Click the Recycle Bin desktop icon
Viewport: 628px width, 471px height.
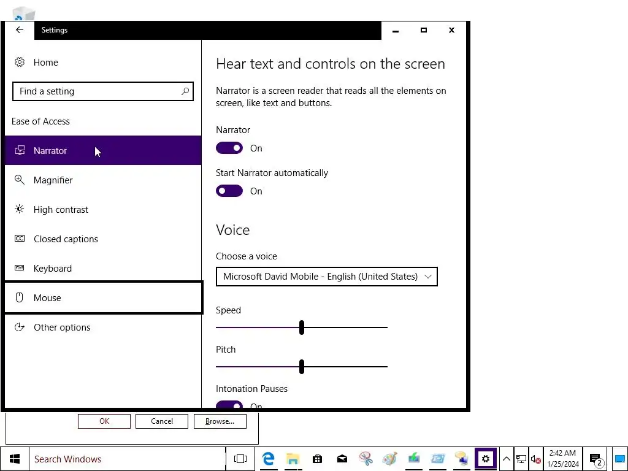(24, 13)
